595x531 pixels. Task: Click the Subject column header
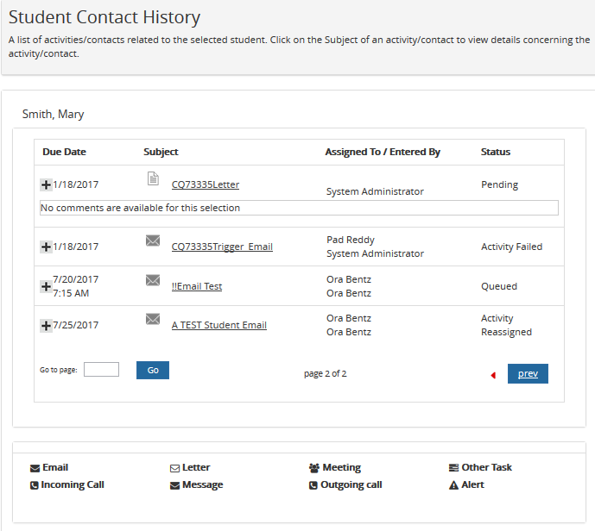pos(161,152)
